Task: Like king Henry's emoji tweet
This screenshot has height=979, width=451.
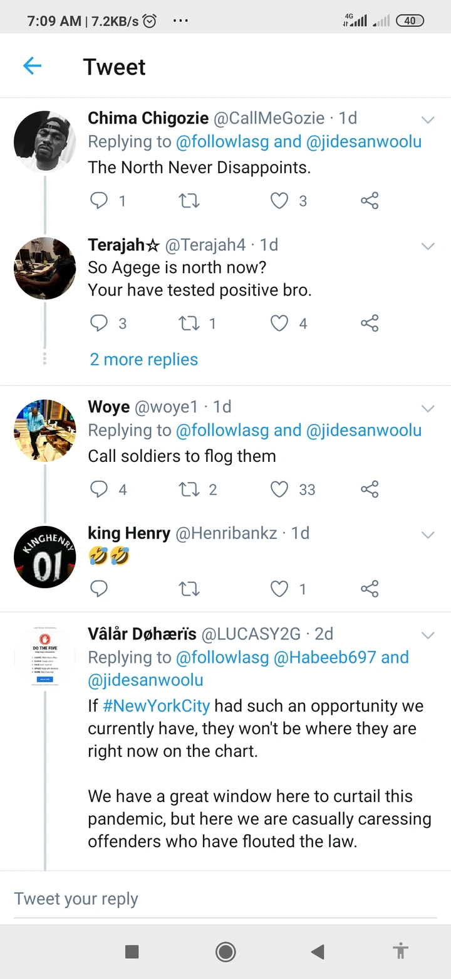Action: pos(279,589)
